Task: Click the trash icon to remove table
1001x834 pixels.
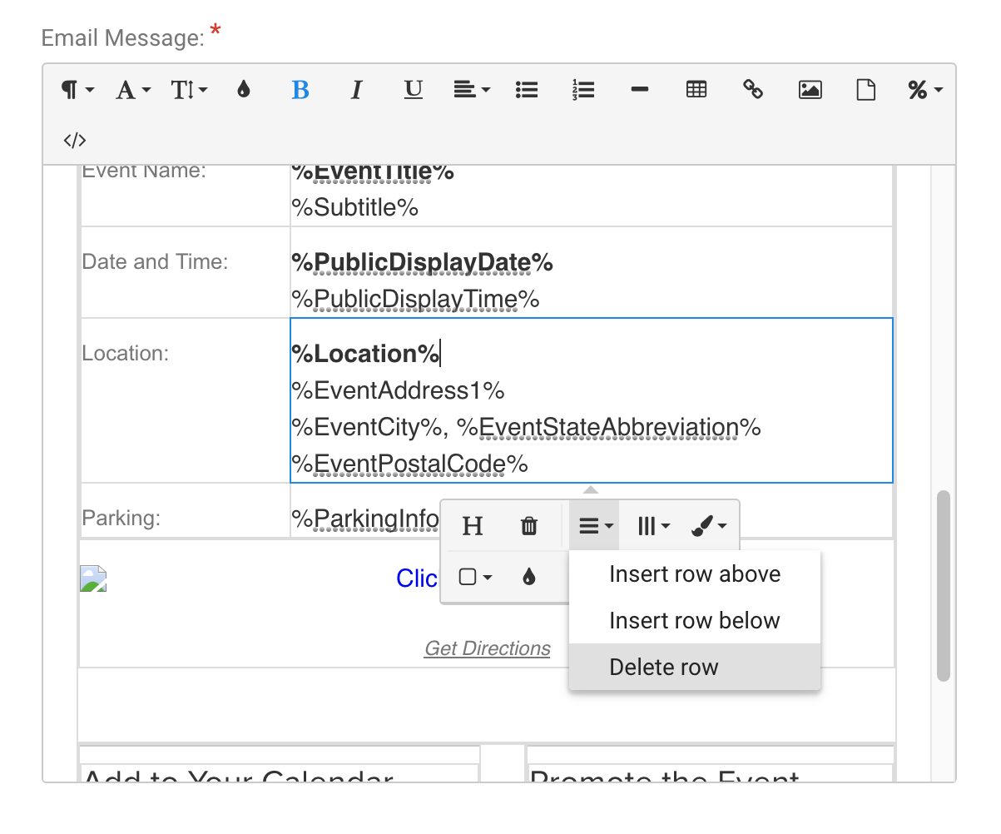Action: [x=529, y=526]
